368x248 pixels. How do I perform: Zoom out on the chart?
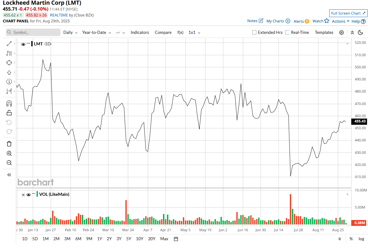9,163
